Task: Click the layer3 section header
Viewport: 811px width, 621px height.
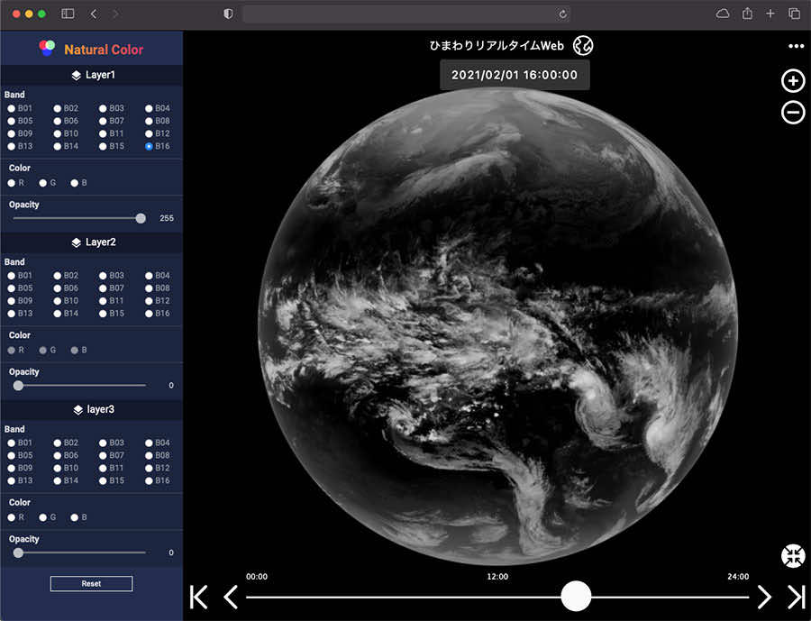Action: [x=92, y=409]
